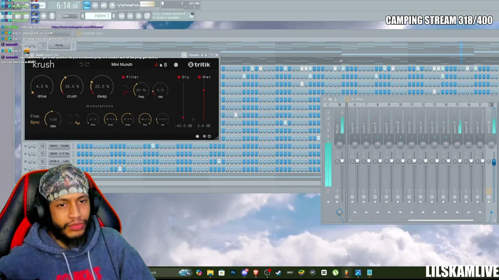This screenshot has width=499, height=280.
Task: Click the Krush undo arrow
Action: point(81,65)
